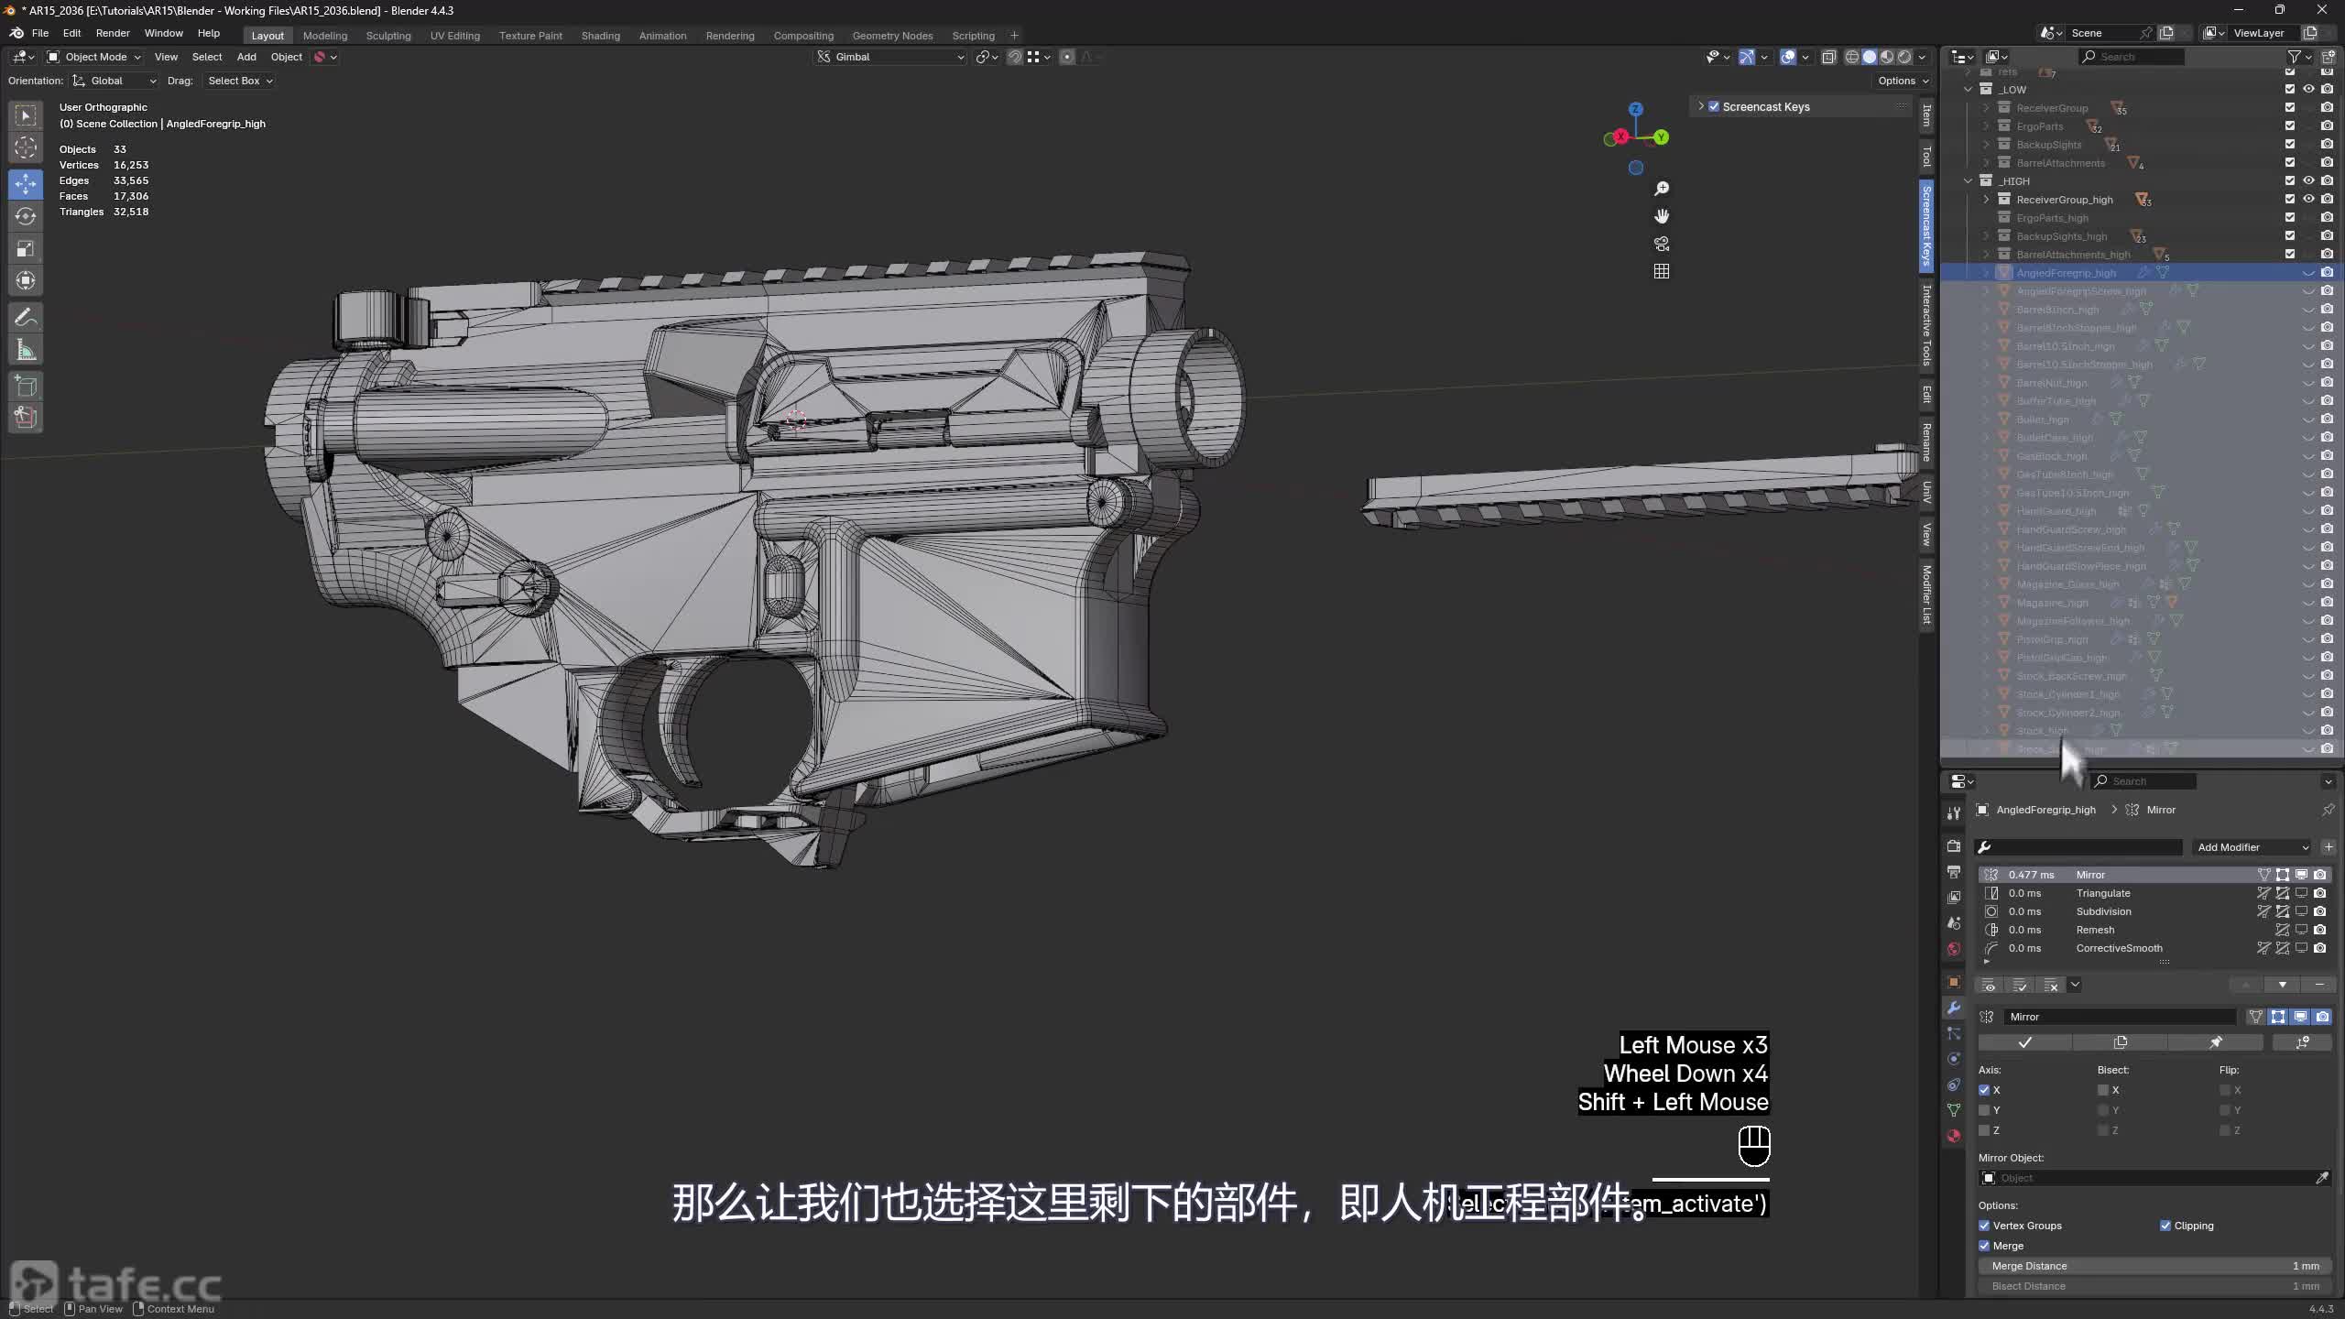Open the Add Modifier dropdown
This screenshot has width=2345, height=1319.
coord(2252,847)
